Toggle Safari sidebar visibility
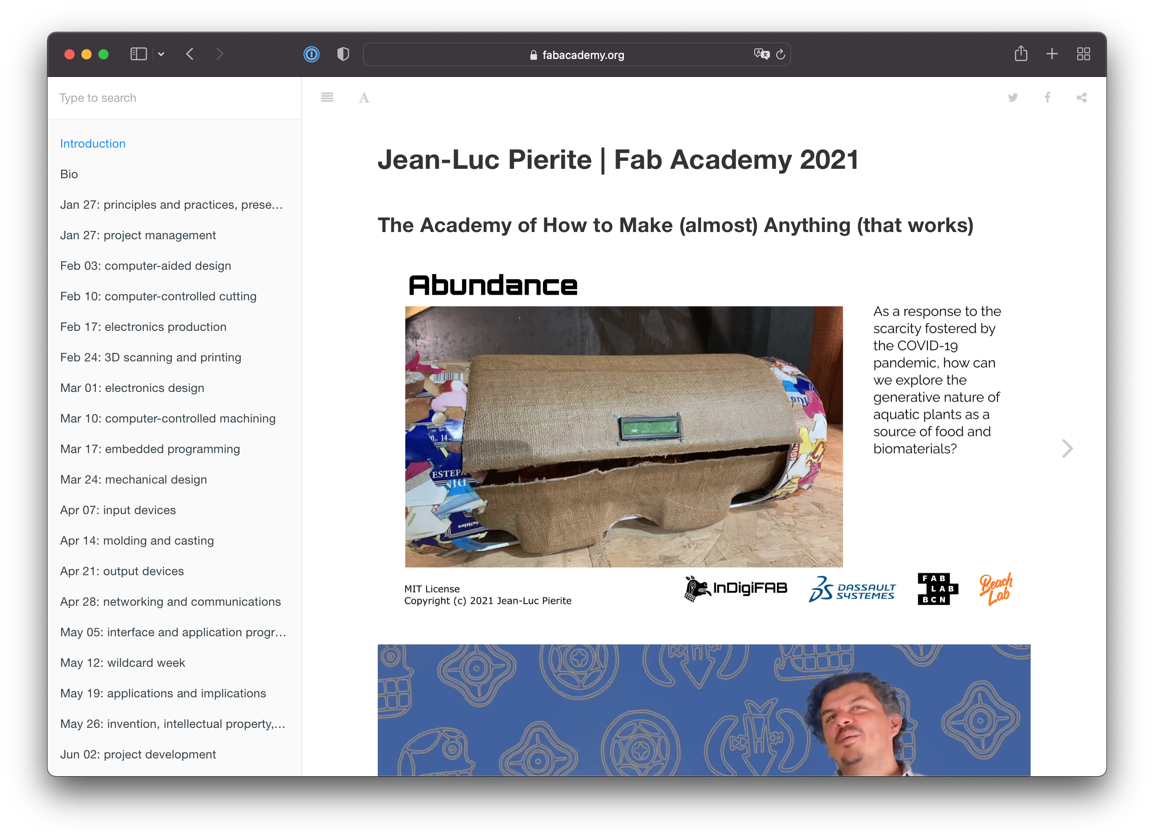This screenshot has width=1154, height=839. (138, 54)
